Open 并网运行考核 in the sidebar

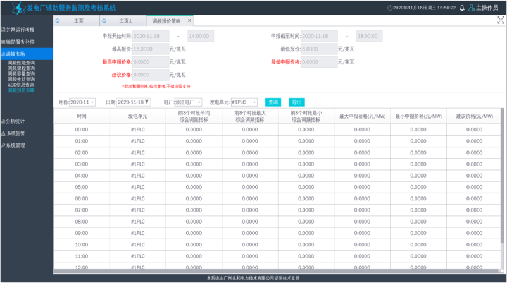pos(20,30)
